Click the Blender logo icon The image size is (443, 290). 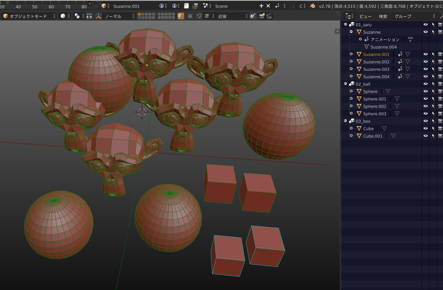tap(312, 6)
